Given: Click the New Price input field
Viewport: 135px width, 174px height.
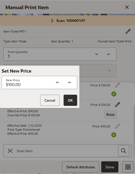Looking at the screenshot, I should [39, 82].
